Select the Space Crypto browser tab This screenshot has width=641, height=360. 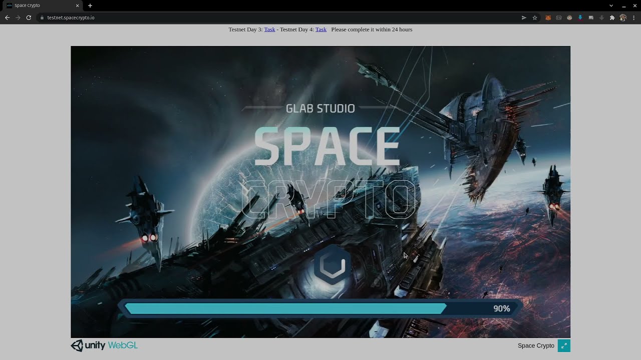click(x=42, y=5)
